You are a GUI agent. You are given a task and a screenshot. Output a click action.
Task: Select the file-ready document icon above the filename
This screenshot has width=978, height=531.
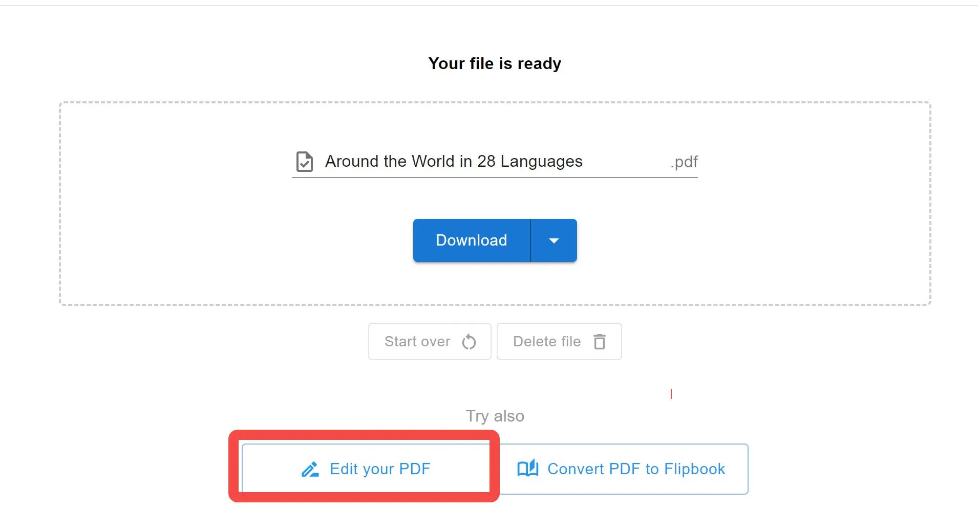304,161
